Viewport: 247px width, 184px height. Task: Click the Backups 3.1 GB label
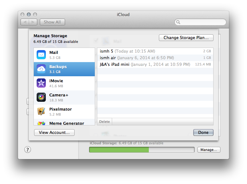(58, 69)
